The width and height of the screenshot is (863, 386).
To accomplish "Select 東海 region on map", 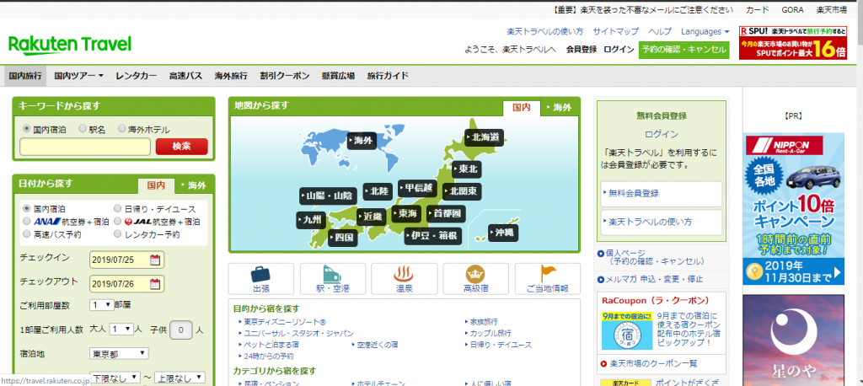I will 406,214.
